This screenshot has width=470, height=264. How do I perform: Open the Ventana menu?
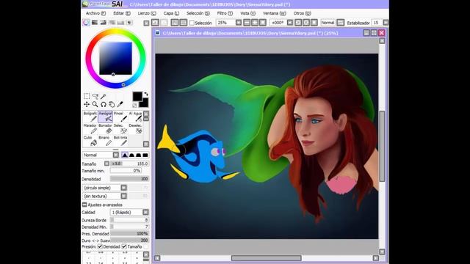click(274, 13)
